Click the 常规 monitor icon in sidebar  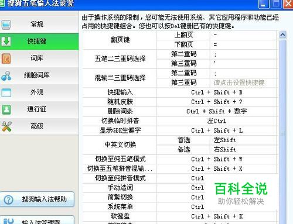tap(6, 25)
